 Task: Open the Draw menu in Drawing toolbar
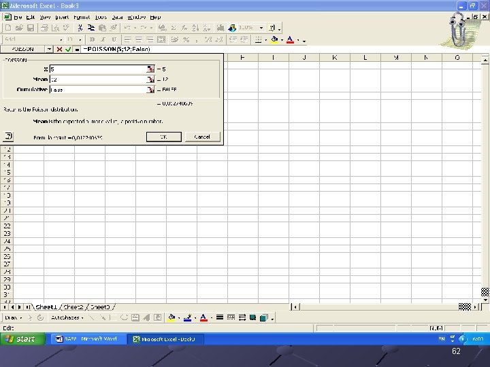13,317
